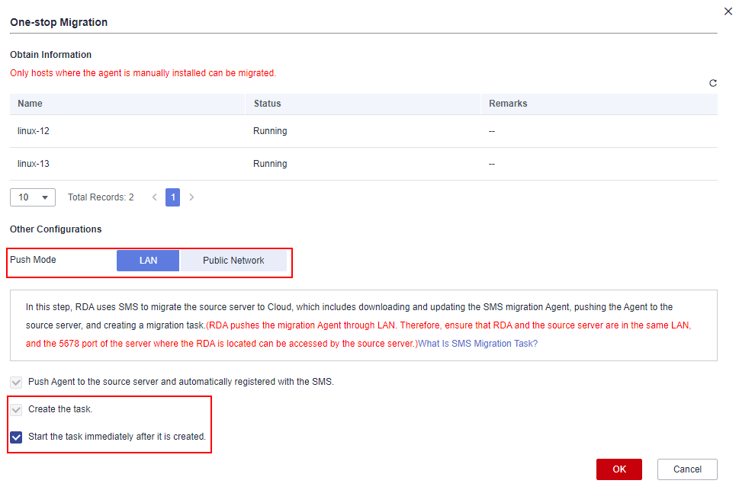Go to the next page arrow
This screenshot has width=739, height=490.
click(x=191, y=197)
